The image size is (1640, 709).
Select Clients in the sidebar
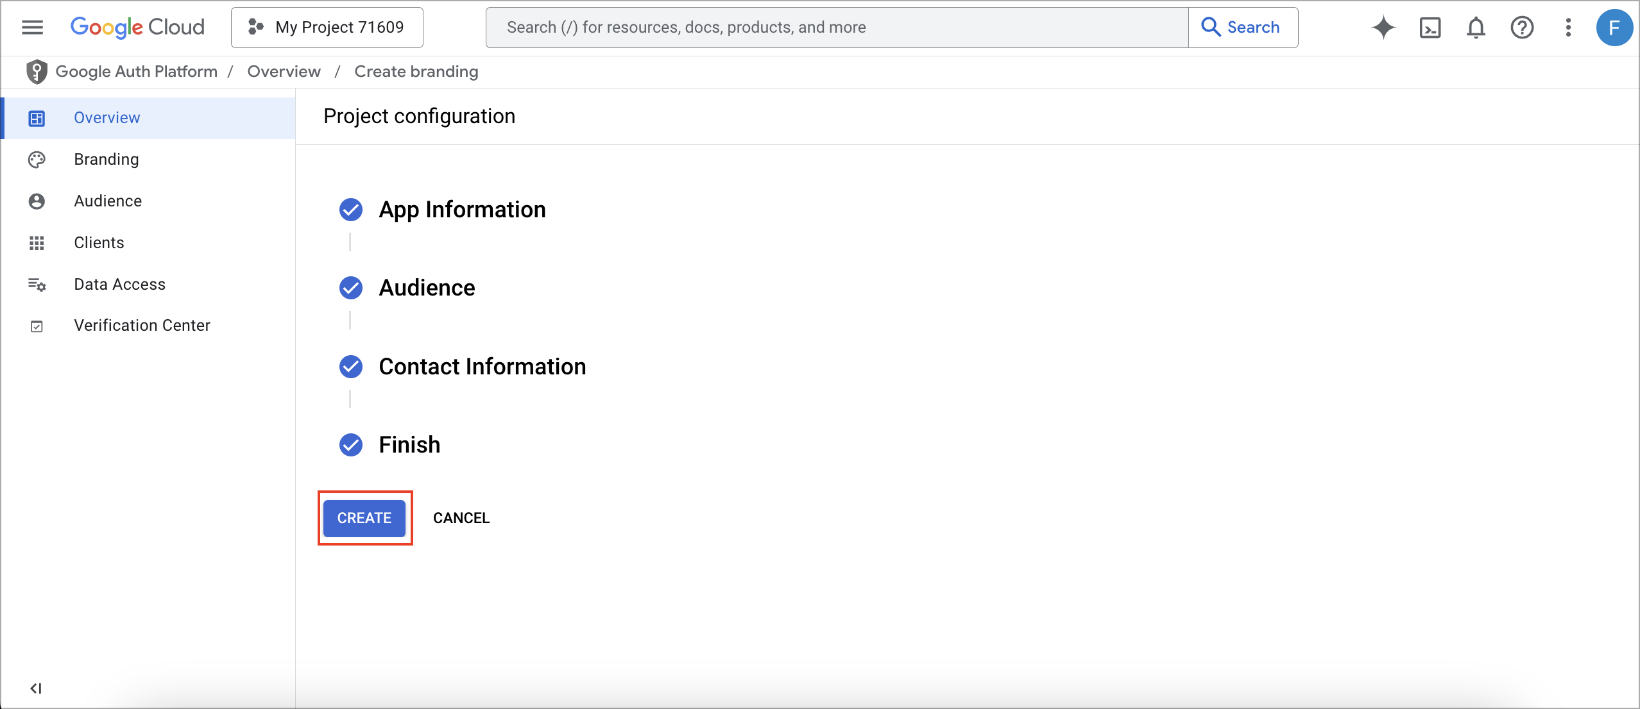click(148, 243)
